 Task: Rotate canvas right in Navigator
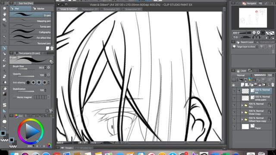click(258, 37)
